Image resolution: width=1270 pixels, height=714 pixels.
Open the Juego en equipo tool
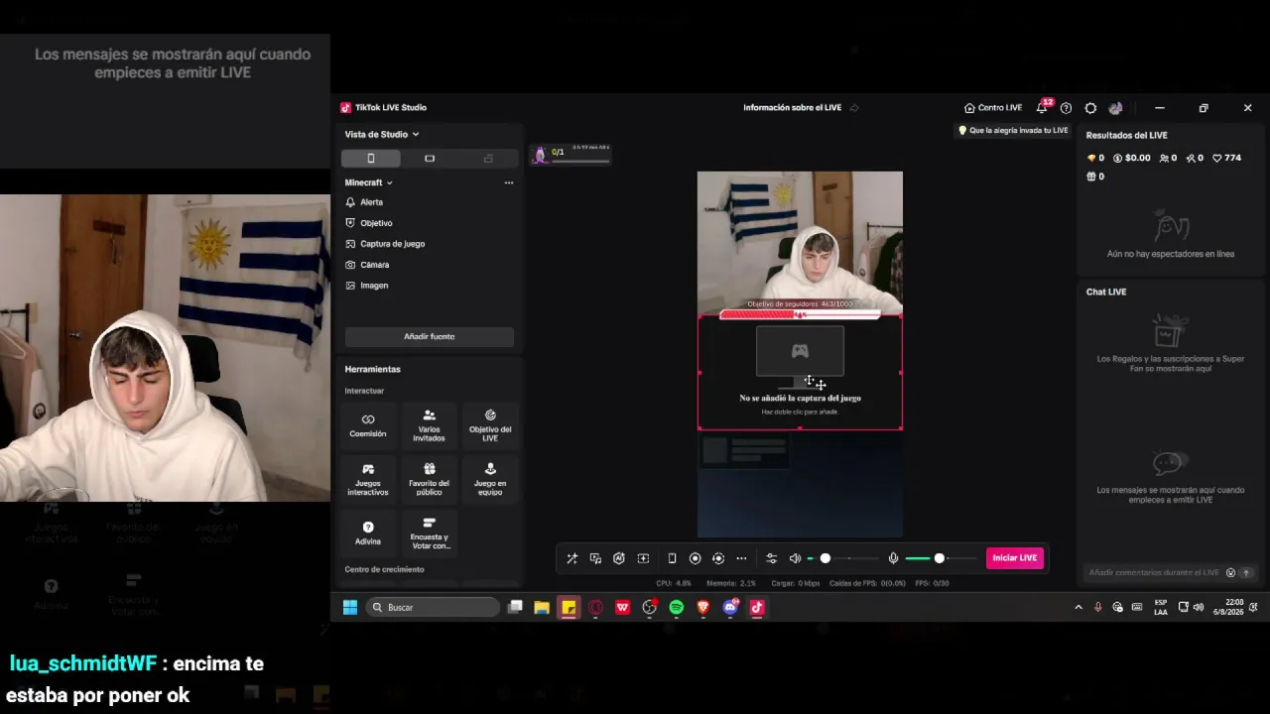[490, 479]
